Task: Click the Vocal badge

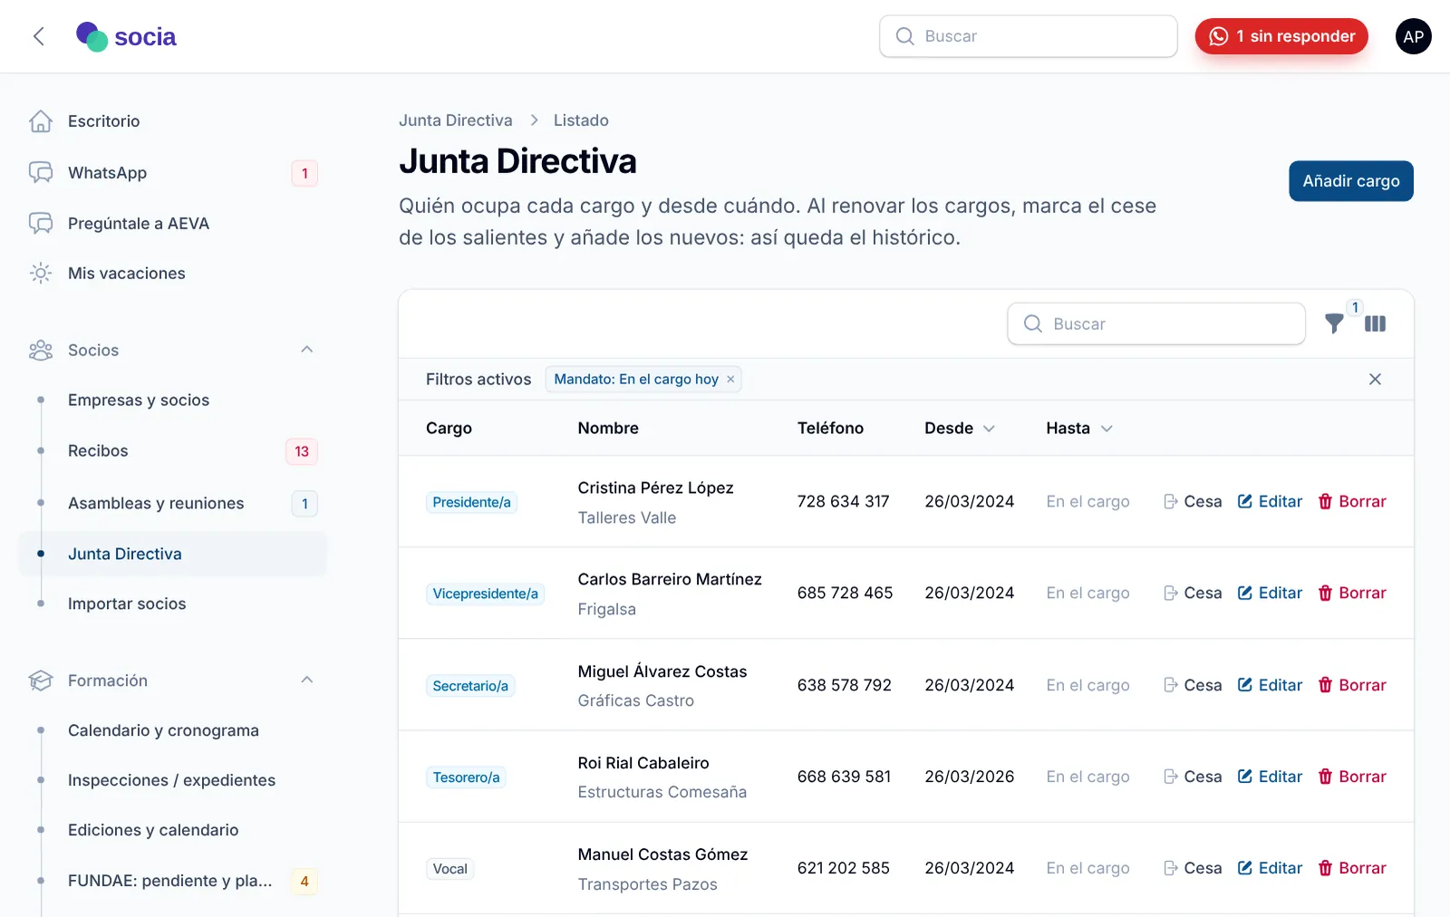Action: click(450, 869)
